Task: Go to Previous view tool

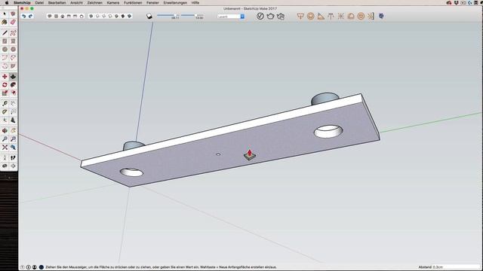Action: 13,148
